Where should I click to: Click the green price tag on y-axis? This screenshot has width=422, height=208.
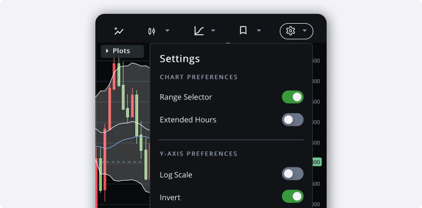click(x=317, y=162)
